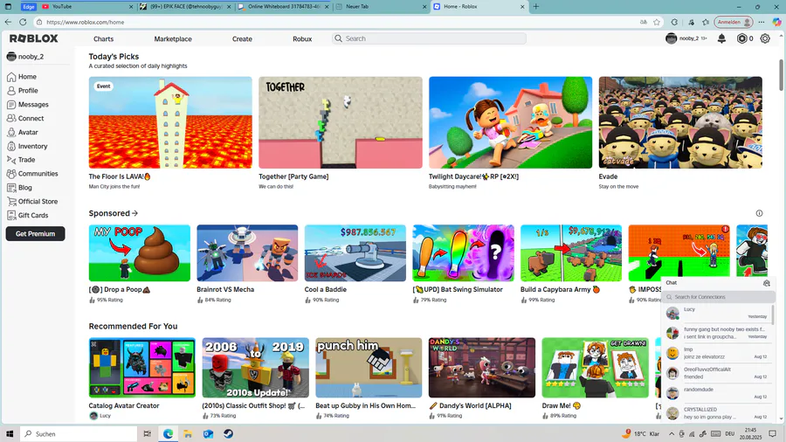
Task: Switch to the Online Whiteboard tab
Action: [x=284, y=6]
